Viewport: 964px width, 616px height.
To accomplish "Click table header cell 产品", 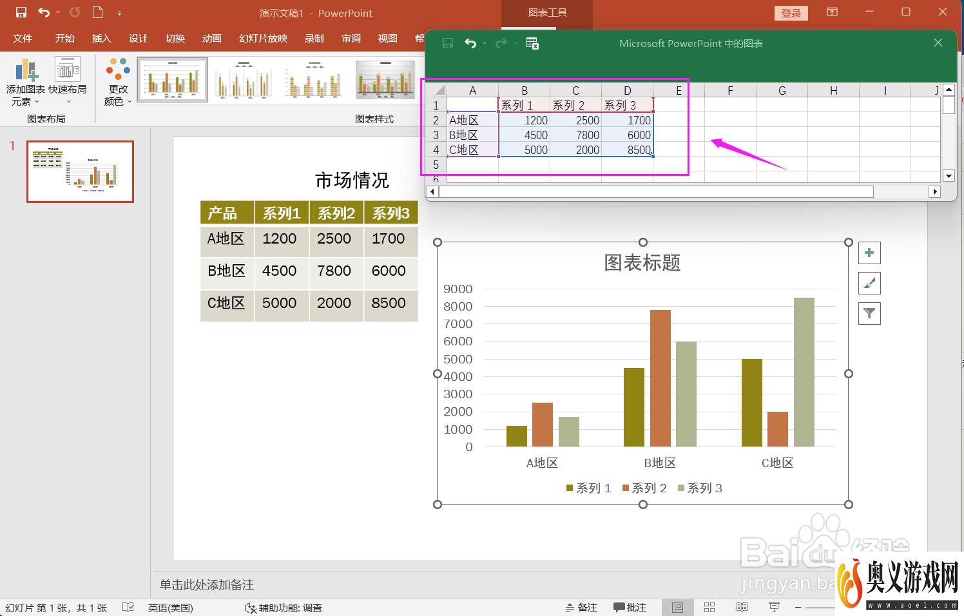I will (x=227, y=213).
